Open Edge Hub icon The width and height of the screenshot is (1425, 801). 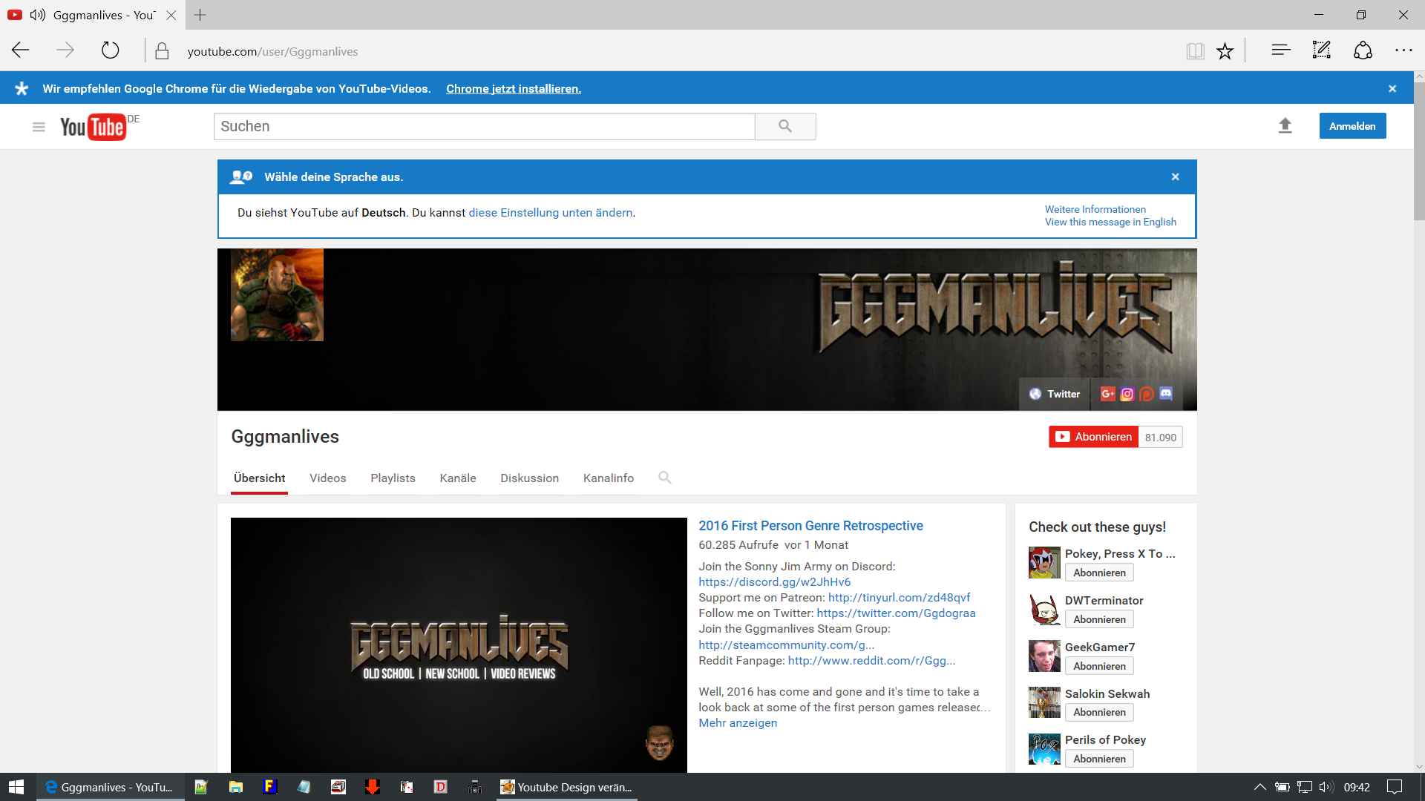[x=1280, y=50]
